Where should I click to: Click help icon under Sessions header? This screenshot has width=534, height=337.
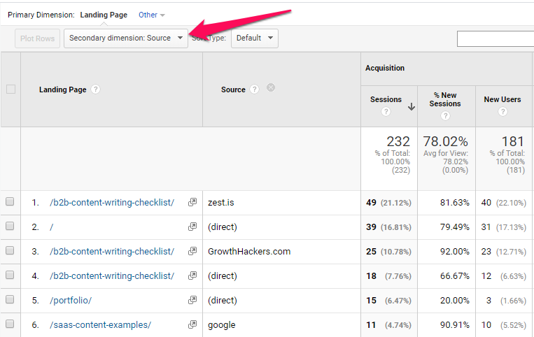[386, 113]
